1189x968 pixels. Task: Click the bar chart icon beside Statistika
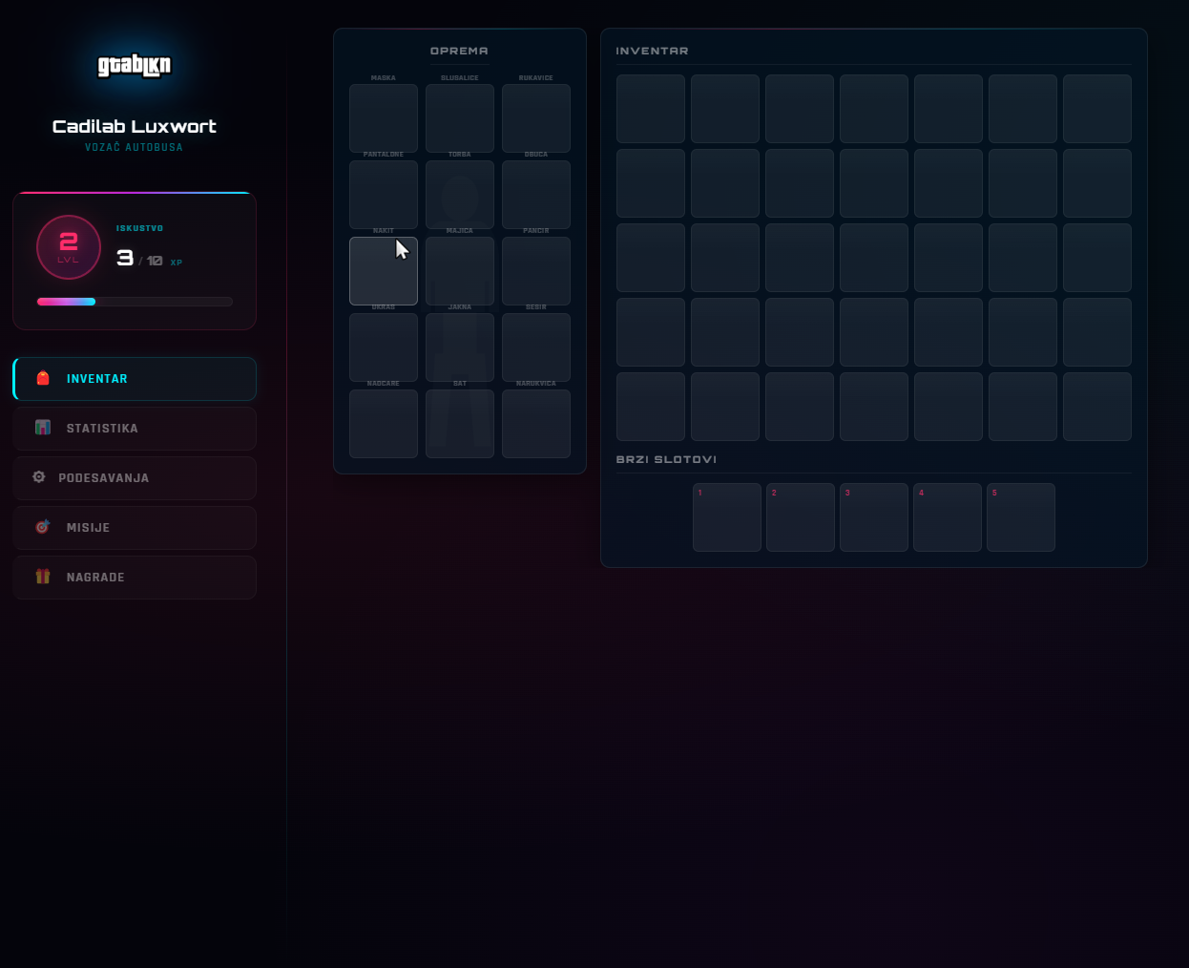43,428
